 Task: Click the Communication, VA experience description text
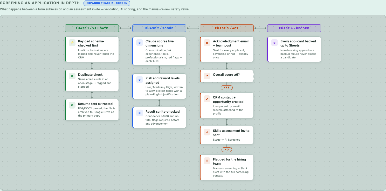click(164, 56)
